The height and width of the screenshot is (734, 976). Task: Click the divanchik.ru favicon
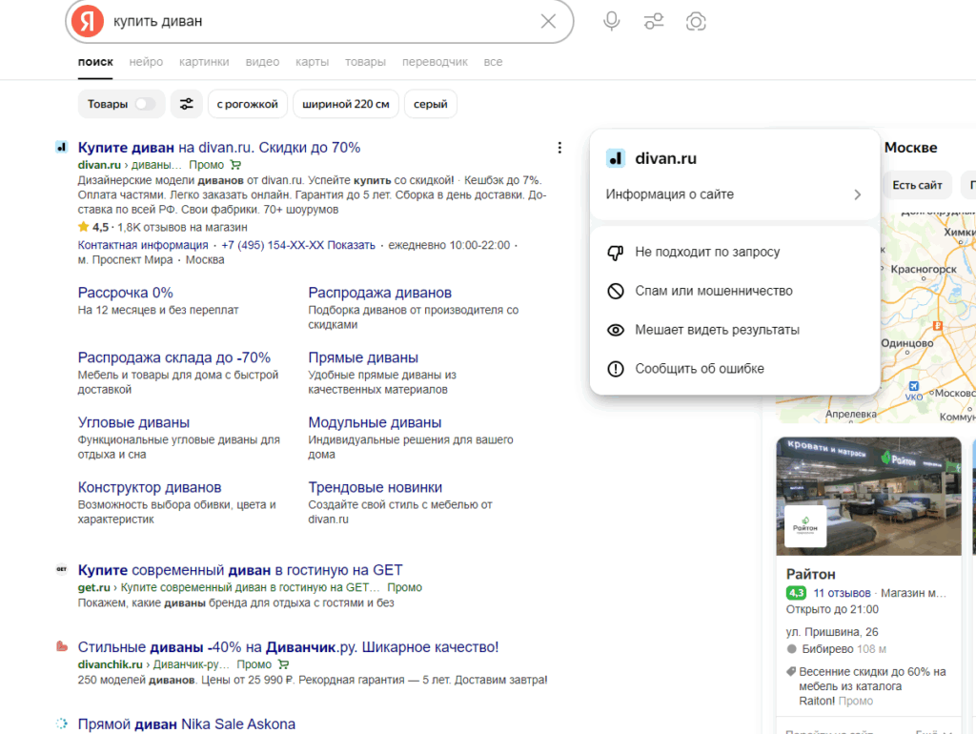[x=61, y=646]
